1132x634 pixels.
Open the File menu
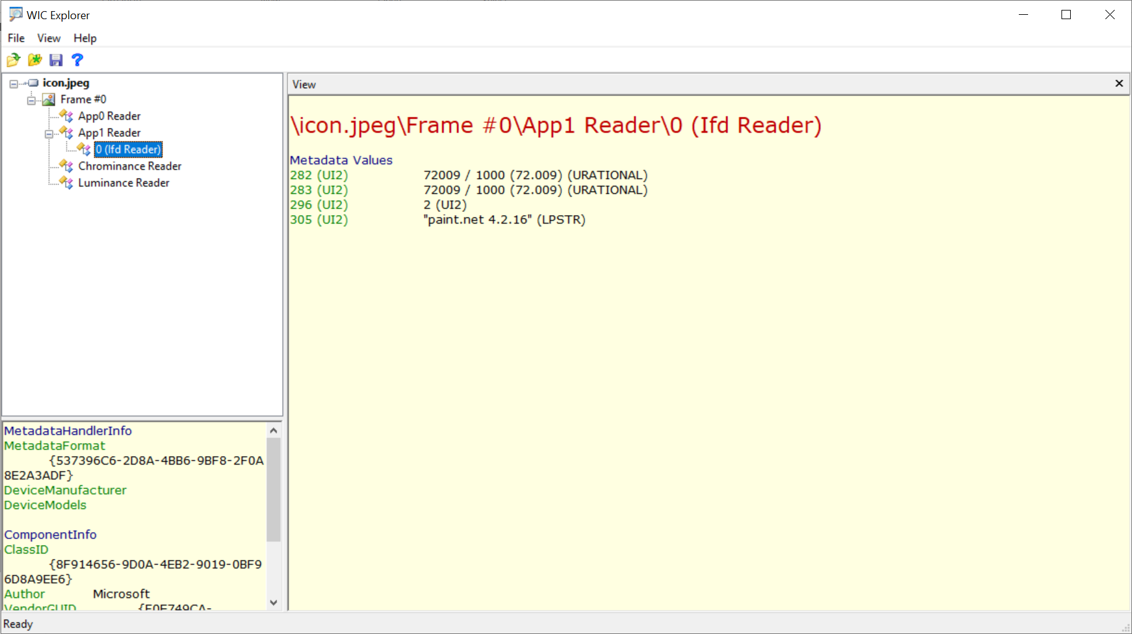(x=15, y=38)
